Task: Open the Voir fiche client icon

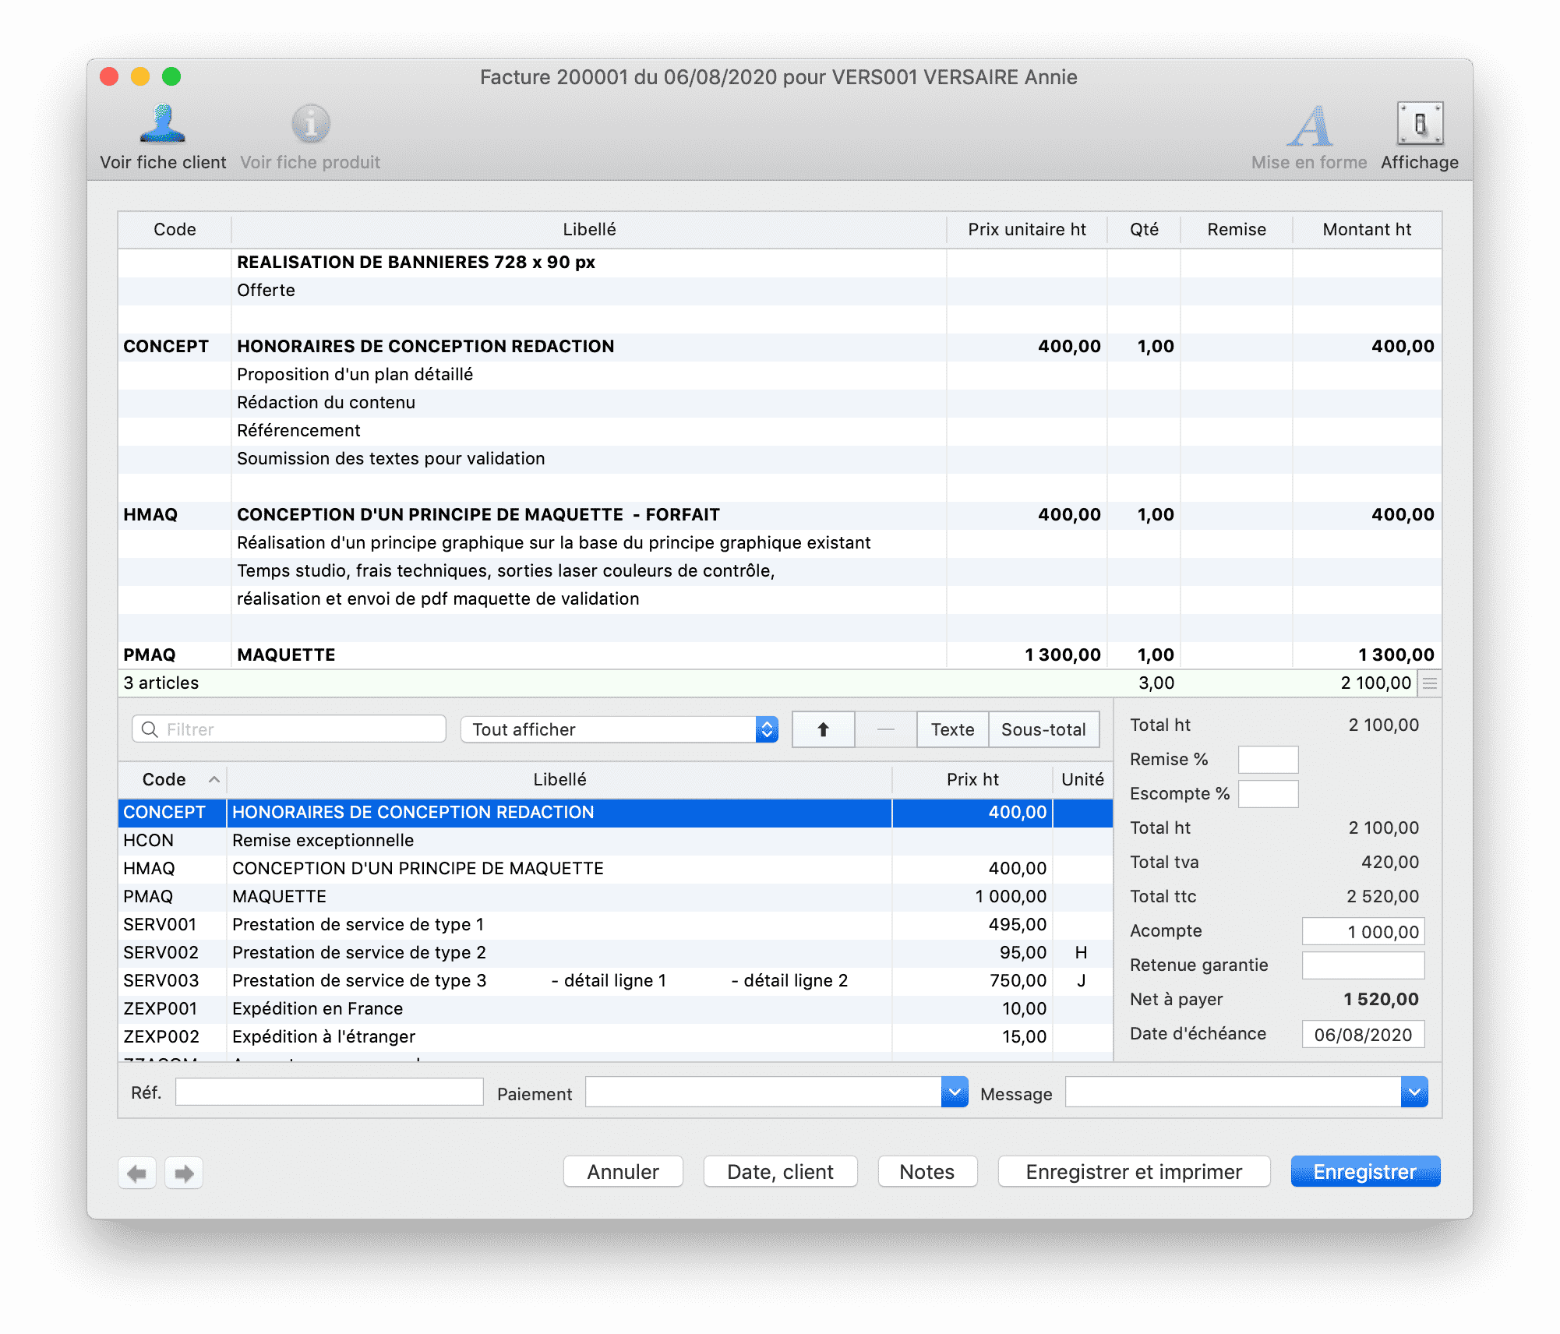Action: point(162,125)
